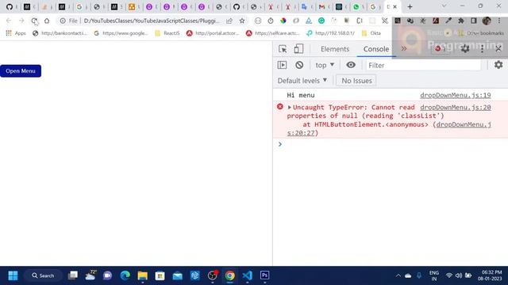Screen dimensions: 508x285
Task: Focus the console Filter input
Action: pos(423,65)
